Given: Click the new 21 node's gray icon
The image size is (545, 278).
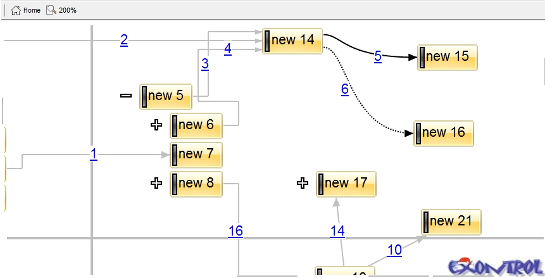Looking at the screenshot, I should [426, 222].
